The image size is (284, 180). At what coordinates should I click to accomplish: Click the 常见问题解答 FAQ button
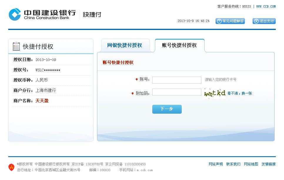230,21
